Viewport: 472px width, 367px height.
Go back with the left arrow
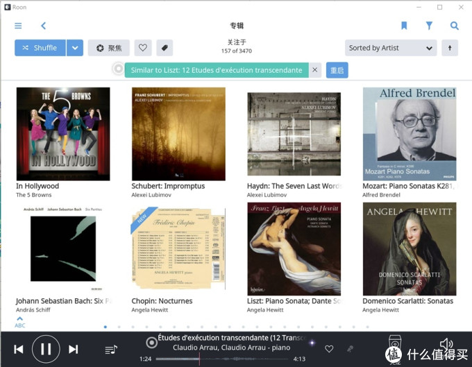(43, 26)
